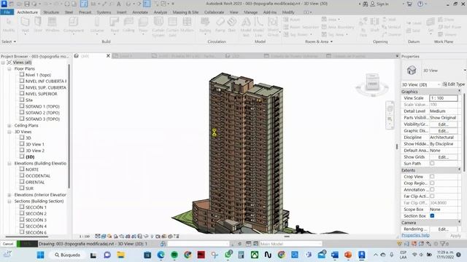Select the Model Text tool
The image size is (467, 262).
[246, 27]
